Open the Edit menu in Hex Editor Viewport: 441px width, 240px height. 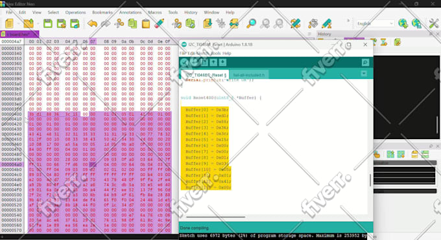22,12
